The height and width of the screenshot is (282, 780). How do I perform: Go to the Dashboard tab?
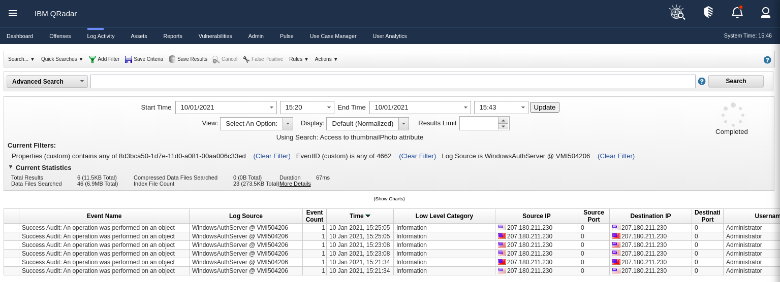tap(20, 36)
